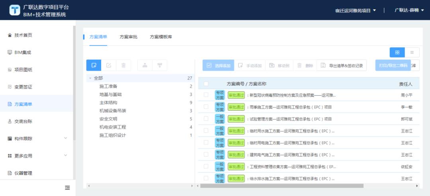430x196 pixels.
Task: Switch to 方案审批 tab
Action: pos(128,37)
